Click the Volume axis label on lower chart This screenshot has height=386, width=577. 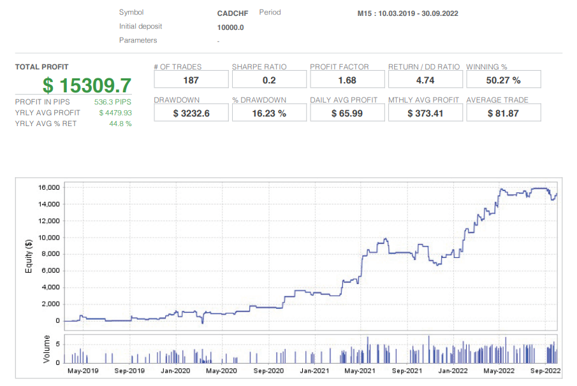[x=47, y=349]
